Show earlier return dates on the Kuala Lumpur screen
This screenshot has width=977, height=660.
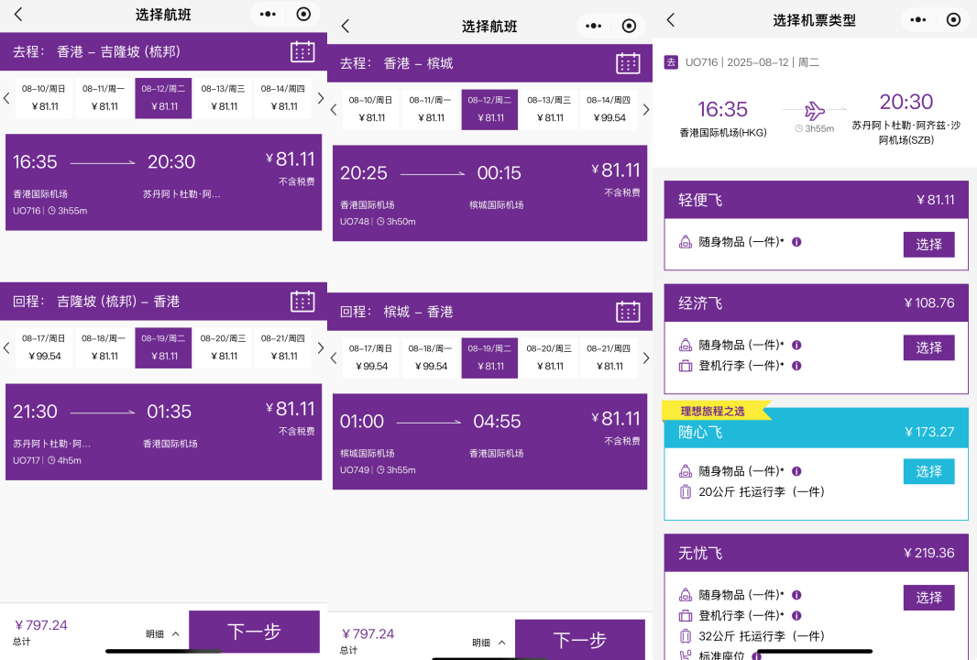coord(6,347)
